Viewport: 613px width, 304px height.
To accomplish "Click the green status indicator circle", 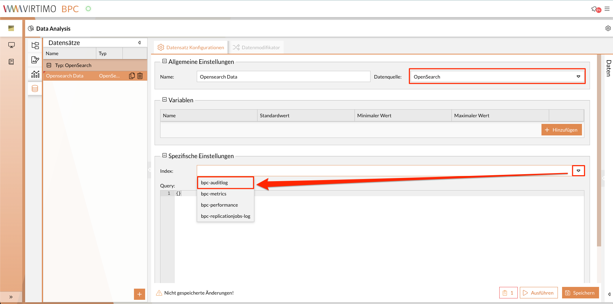I will point(88,9).
